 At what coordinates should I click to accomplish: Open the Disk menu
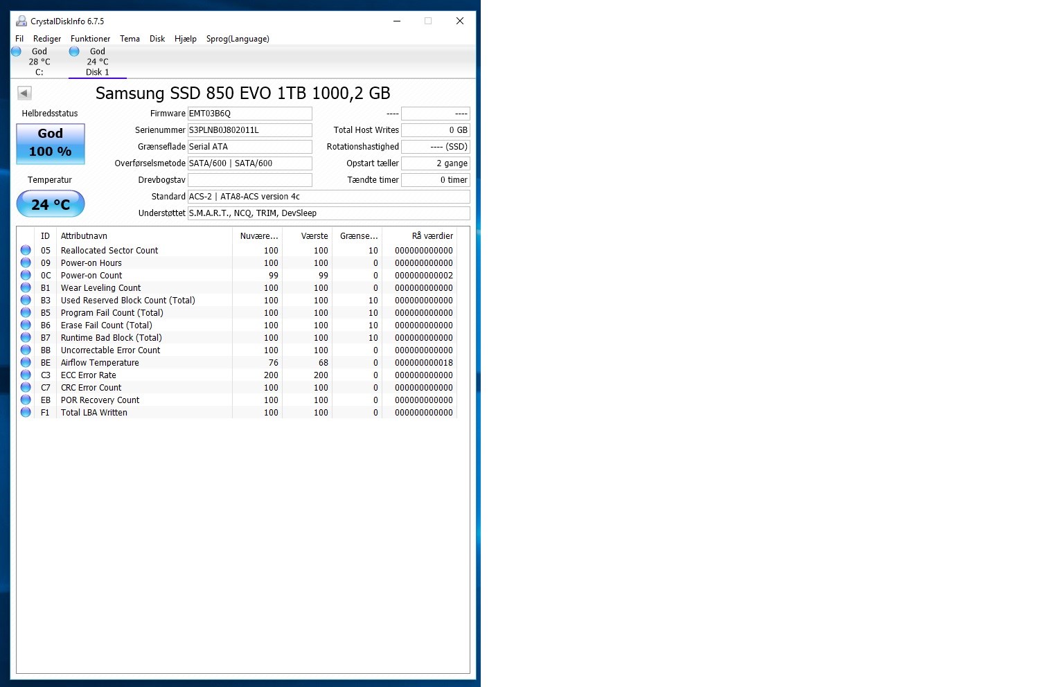(x=157, y=39)
